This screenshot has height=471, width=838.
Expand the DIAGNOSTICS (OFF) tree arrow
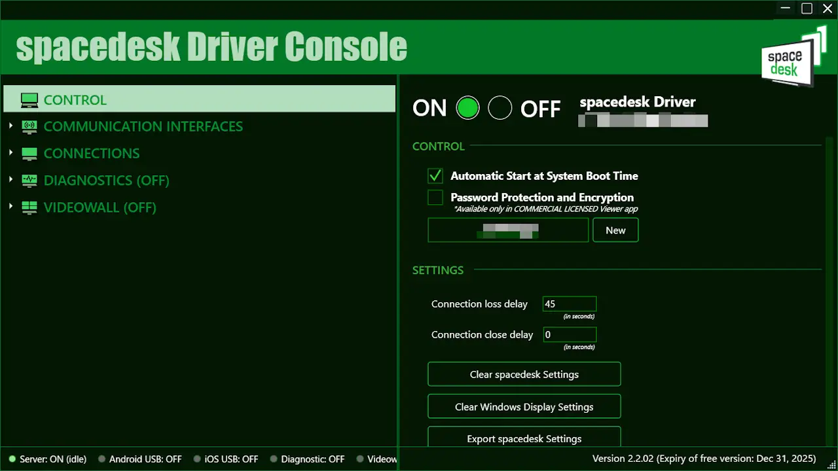point(11,180)
